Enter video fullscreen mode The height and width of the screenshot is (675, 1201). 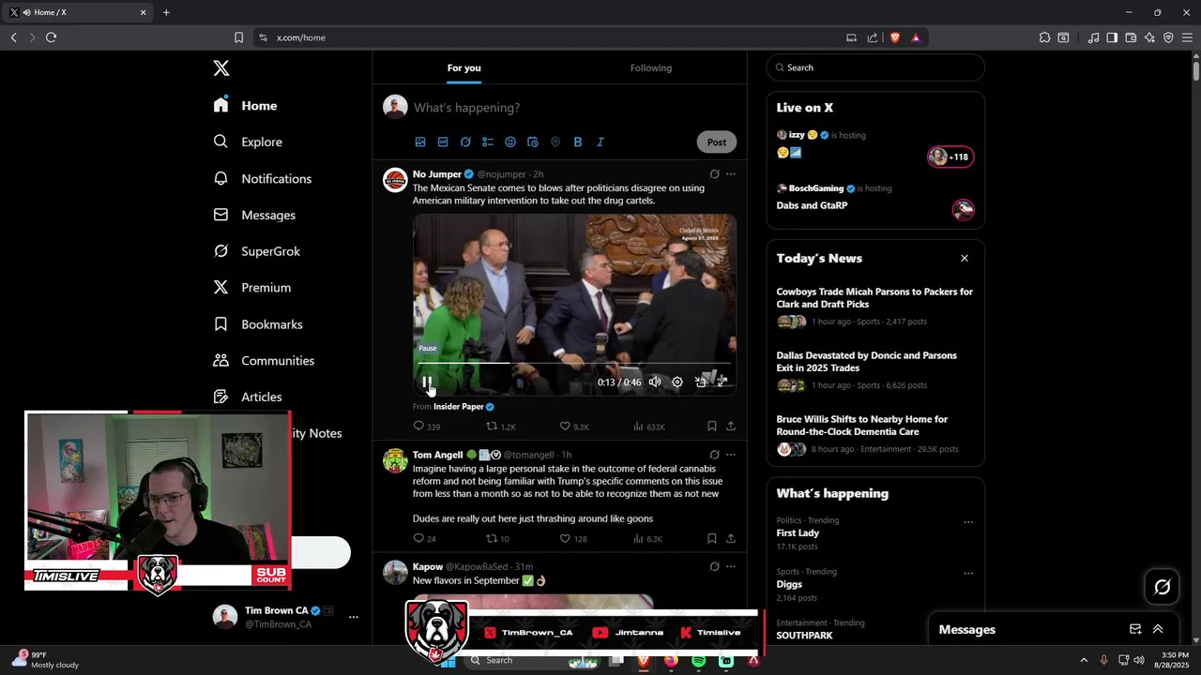point(722,382)
